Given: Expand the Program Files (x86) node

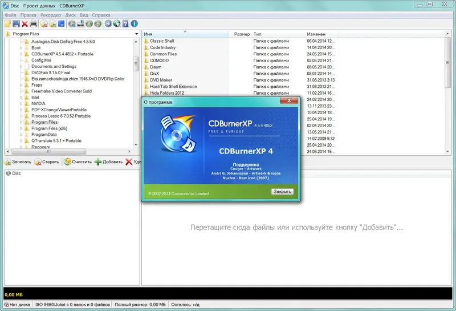Looking at the screenshot, I should pos(21,128).
